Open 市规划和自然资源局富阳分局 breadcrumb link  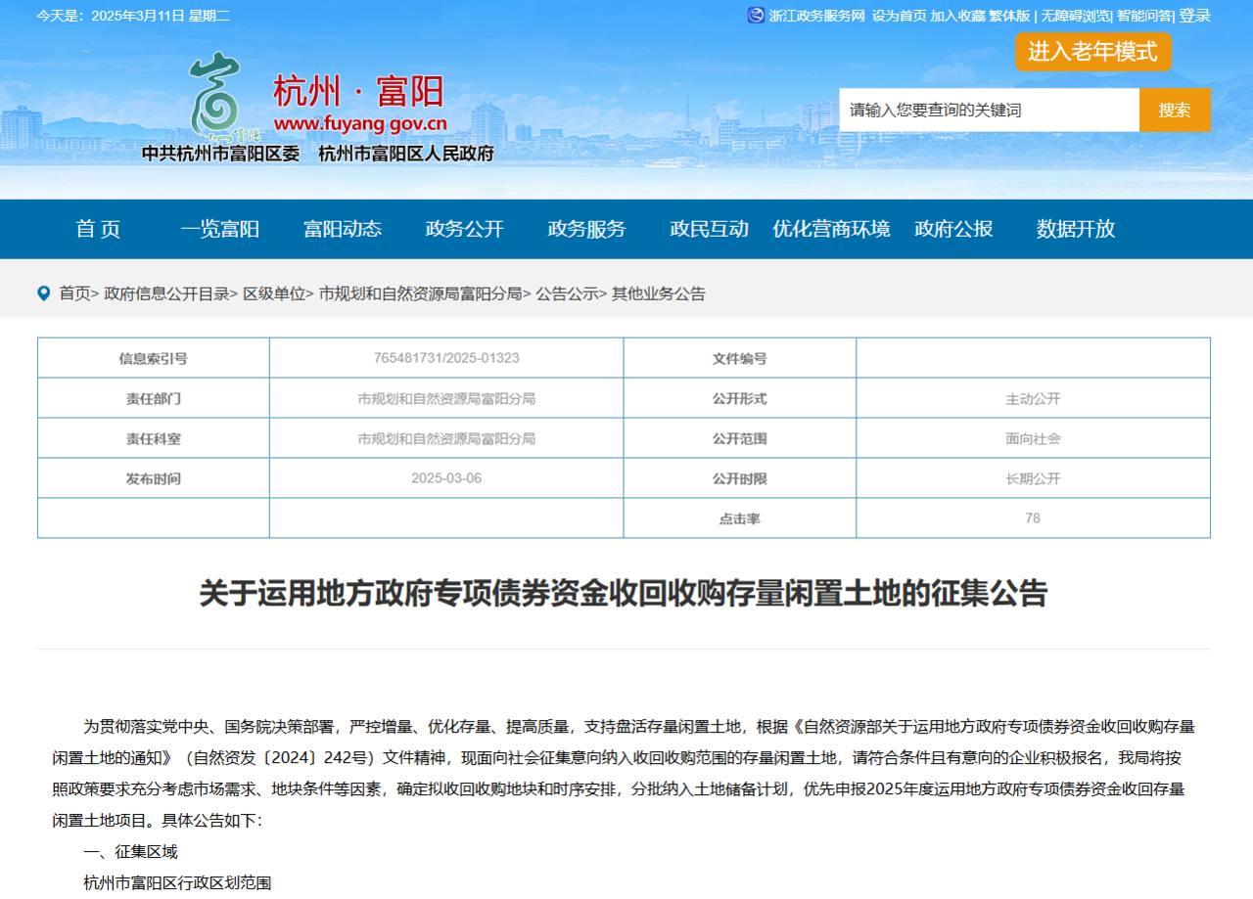pyautogui.click(x=421, y=293)
